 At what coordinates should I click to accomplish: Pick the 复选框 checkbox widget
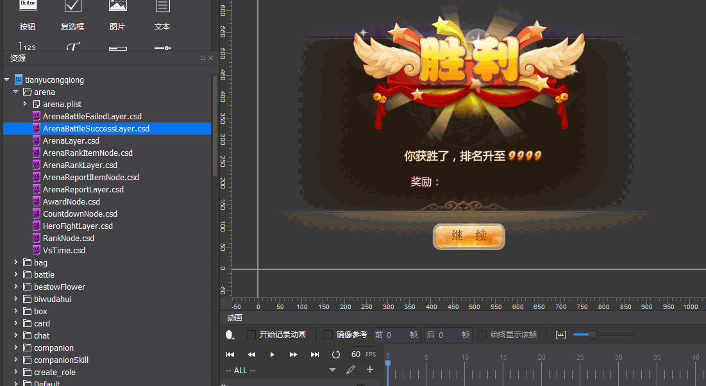click(72, 8)
